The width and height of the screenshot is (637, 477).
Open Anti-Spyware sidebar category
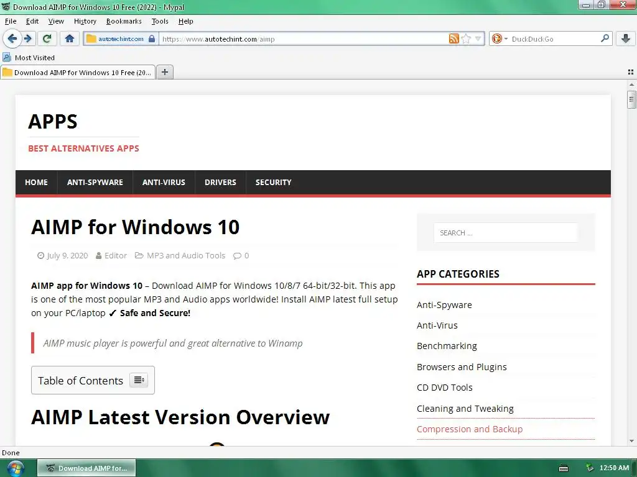point(444,304)
